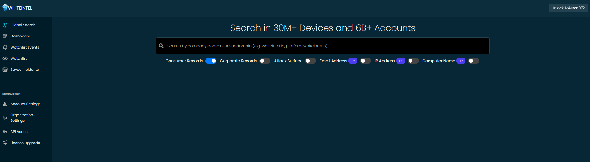Viewport: 590px width, 162px height.
Task: Switch on the Email Address toggle
Action: tap(365, 61)
